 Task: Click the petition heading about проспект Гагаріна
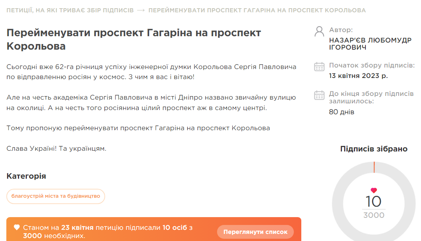click(133, 39)
